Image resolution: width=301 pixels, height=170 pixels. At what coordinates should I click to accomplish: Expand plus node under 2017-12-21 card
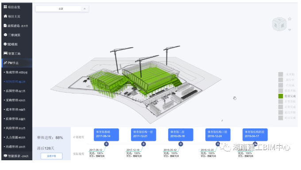[x=143, y=144]
